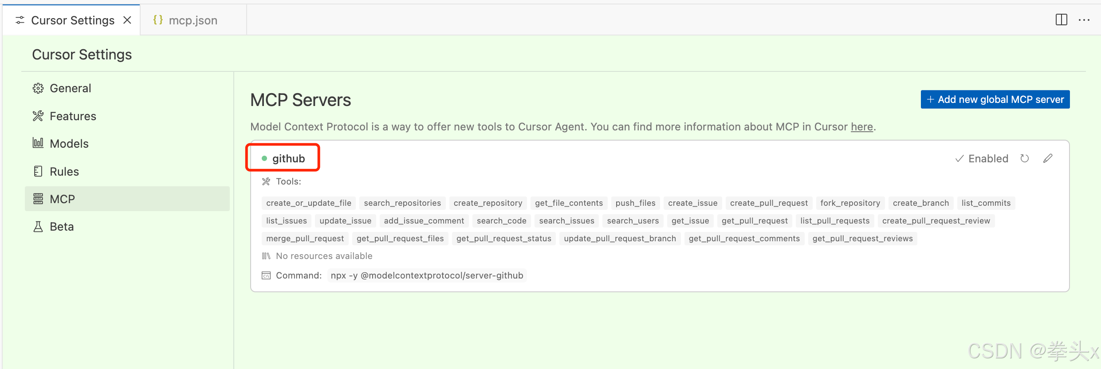Select MCP settings section
The height and width of the screenshot is (369, 1101).
tap(127, 199)
